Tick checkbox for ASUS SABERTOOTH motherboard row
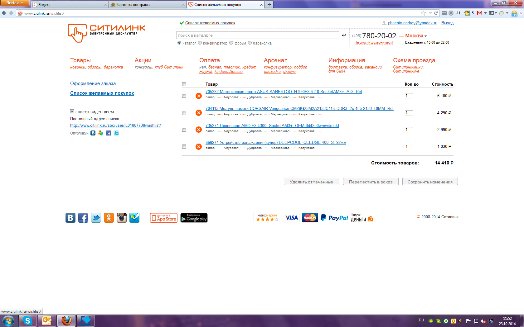Image resolution: width=524 pixels, height=327 pixels. point(184,96)
